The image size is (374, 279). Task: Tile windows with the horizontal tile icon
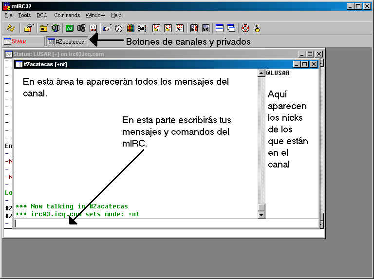[220, 28]
